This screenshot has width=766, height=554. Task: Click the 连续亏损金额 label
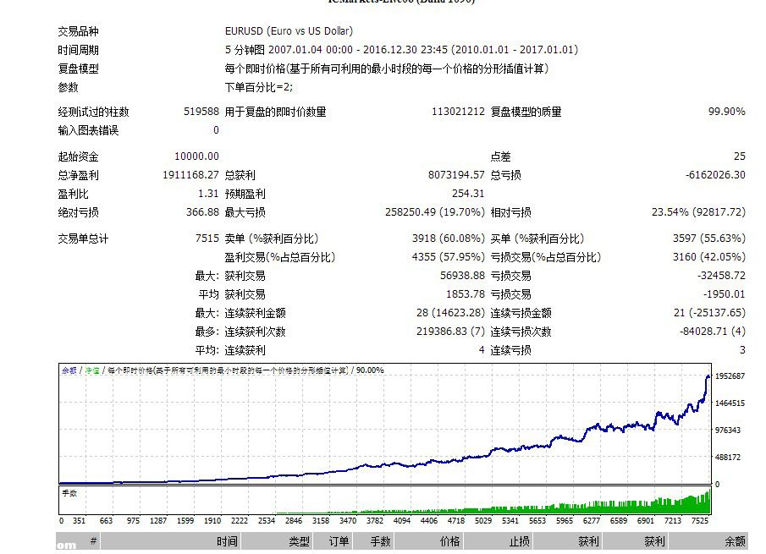[521, 313]
